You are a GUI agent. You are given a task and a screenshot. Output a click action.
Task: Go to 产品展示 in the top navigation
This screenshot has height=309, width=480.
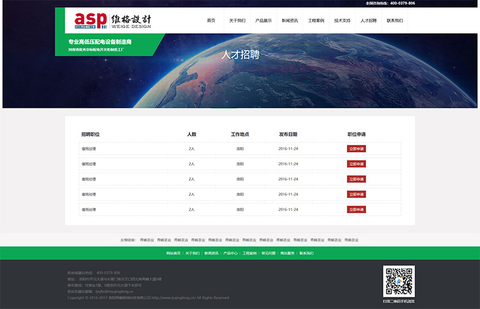pyautogui.click(x=263, y=20)
